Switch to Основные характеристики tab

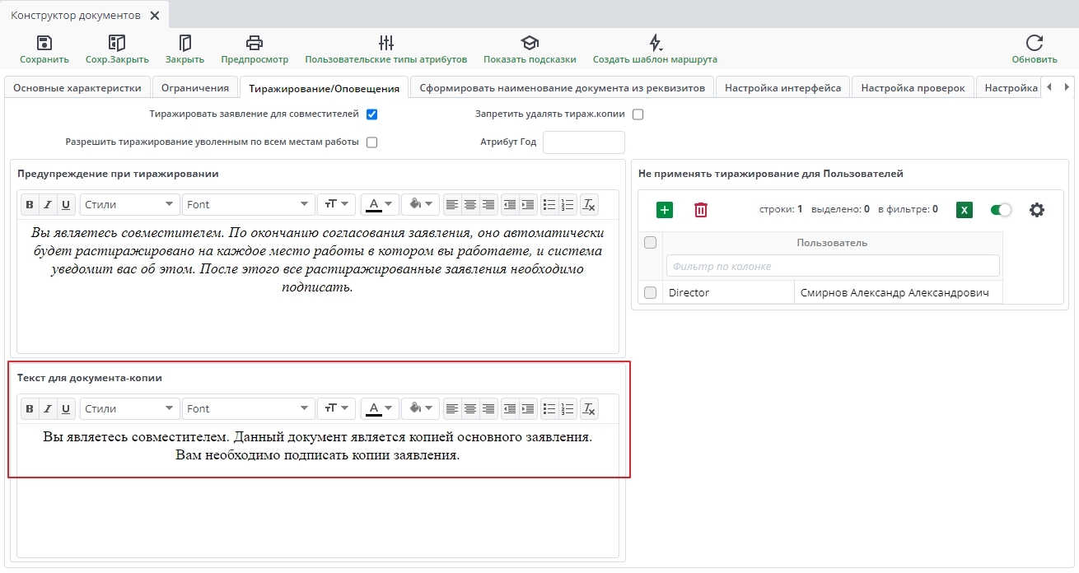[77, 88]
